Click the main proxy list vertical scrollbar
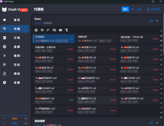This screenshot has height=126, width=164. tap(163, 34)
